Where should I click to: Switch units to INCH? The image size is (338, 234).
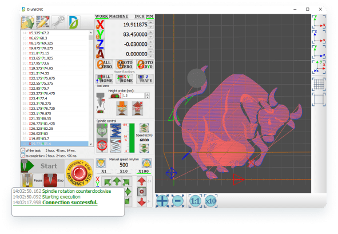(140, 17)
